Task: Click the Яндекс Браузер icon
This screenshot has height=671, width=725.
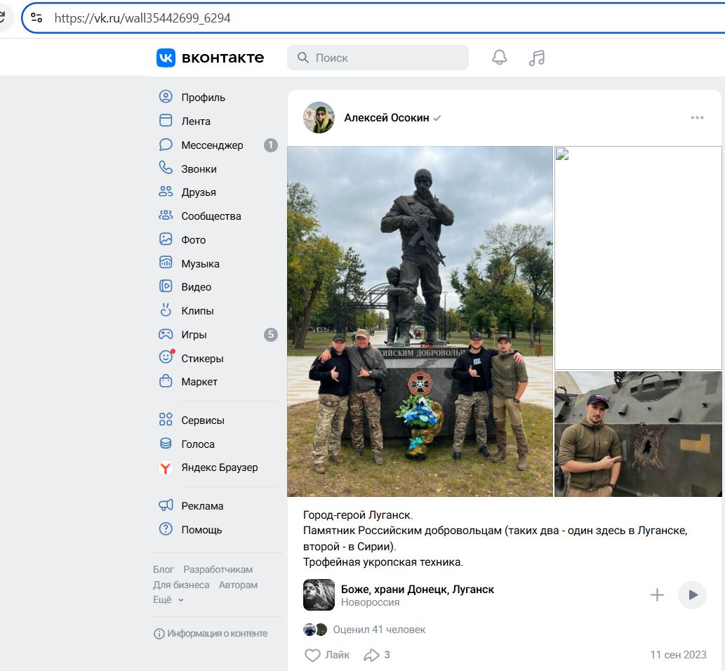Action: 166,468
